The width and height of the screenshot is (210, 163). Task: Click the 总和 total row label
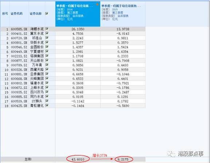click(x=28, y=159)
